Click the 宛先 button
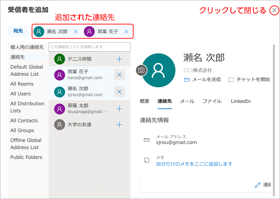This screenshot has height=199, width=280. tap(18, 31)
